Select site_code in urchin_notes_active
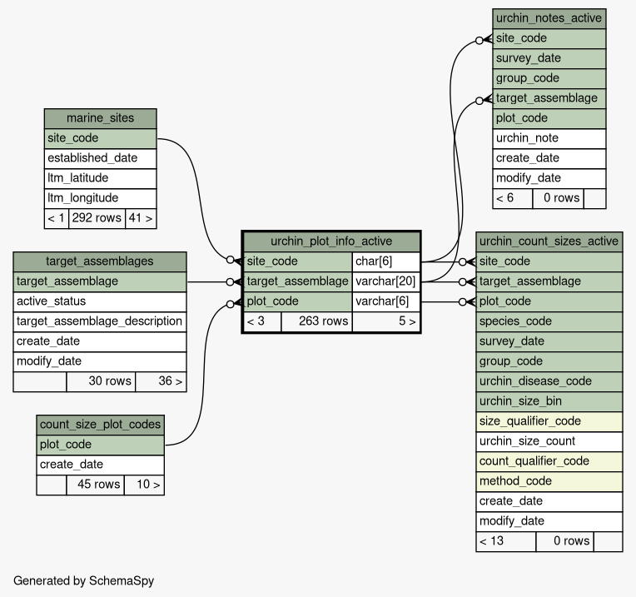Image resolution: width=636 pixels, height=597 pixels. click(x=549, y=39)
